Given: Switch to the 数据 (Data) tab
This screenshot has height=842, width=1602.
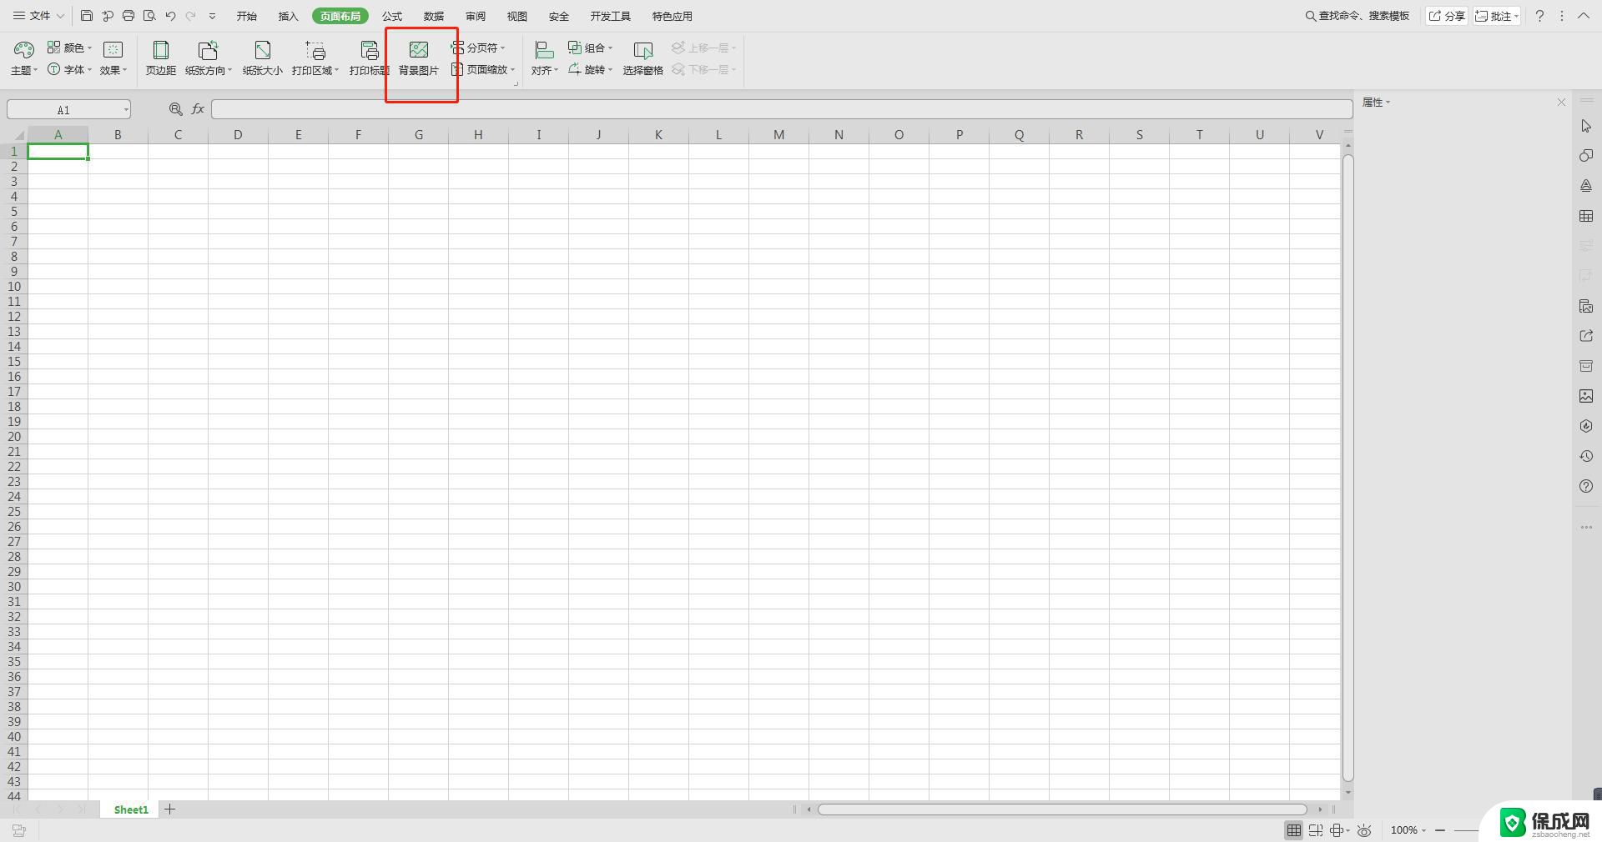Looking at the screenshot, I should (x=434, y=16).
